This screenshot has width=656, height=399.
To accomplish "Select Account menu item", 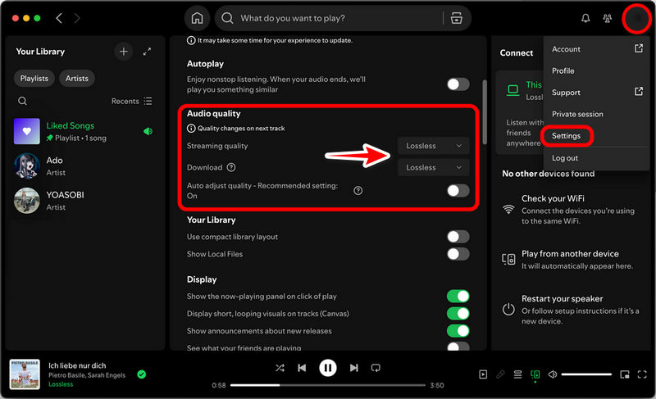I will [598, 49].
